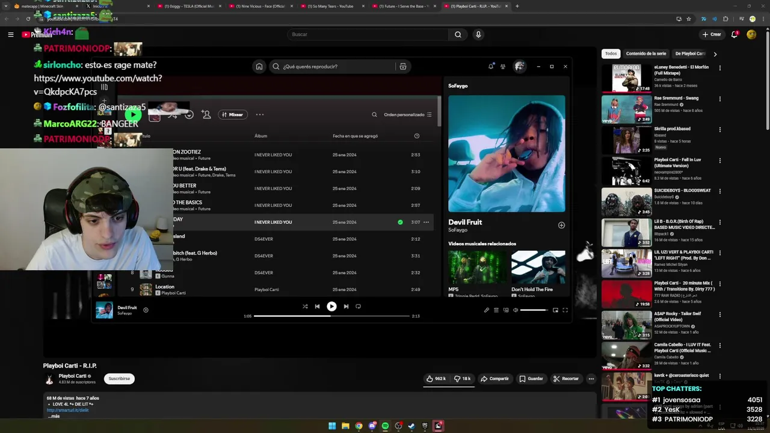Click the Compartir button
Image resolution: width=770 pixels, height=433 pixels.
pos(494,379)
